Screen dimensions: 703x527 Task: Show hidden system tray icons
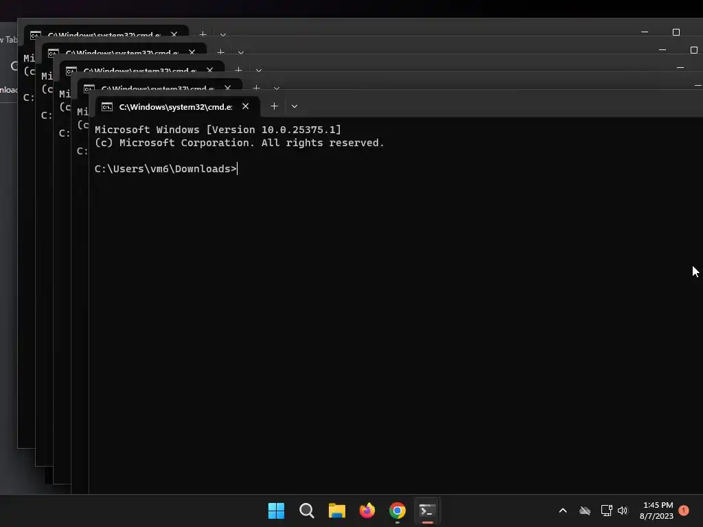click(563, 511)
